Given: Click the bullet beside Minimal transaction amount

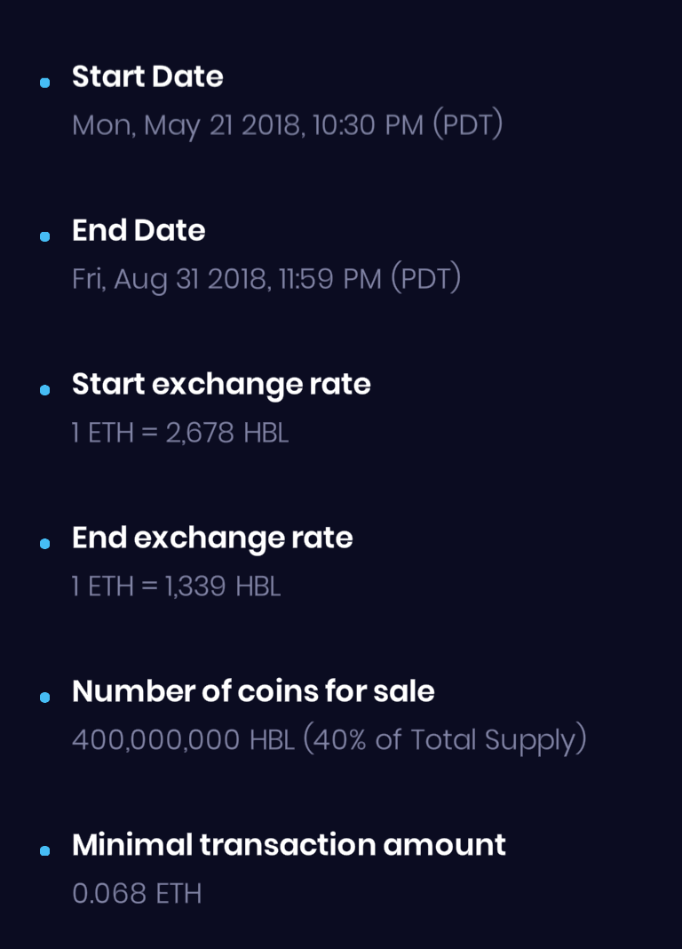Looking at the screenshot, I should [x=44, y=851].
